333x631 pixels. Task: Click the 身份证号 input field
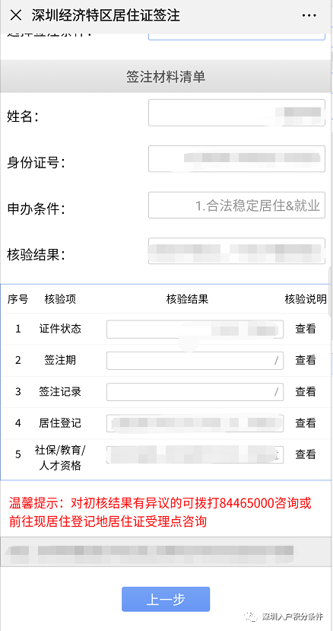coord(236,159)
